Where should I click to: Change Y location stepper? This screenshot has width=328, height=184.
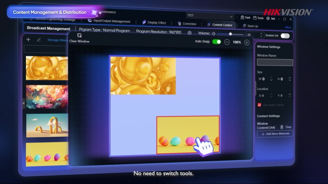(x=290, y=95)
